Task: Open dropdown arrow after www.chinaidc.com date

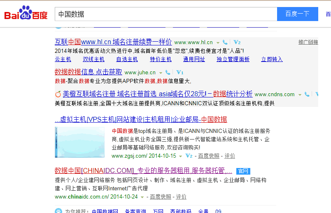Action: [142, 197]
